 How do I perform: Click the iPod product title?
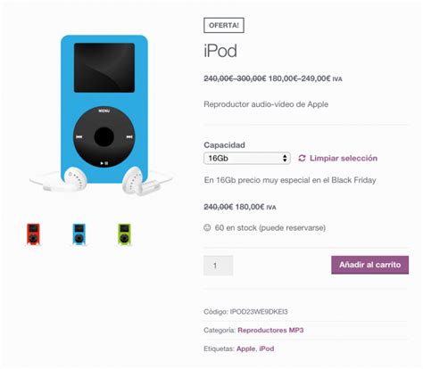220,51
